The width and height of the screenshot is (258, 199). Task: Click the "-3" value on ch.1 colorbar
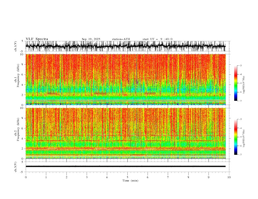[x=240, y=65]
